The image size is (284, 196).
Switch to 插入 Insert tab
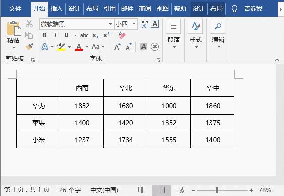click(57, 9)
